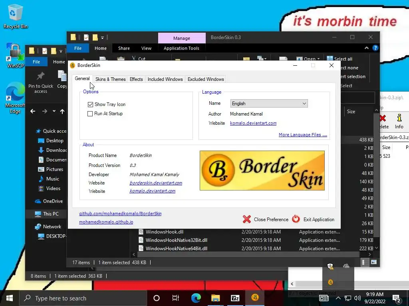Viewport: 409px width, 306px height.
Task: Open File Explorer from the taskbar
Action: (x=215, y=298)
